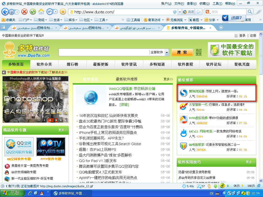Open the tab list icon left of tabs
The image size is (263, 197).
3,27
